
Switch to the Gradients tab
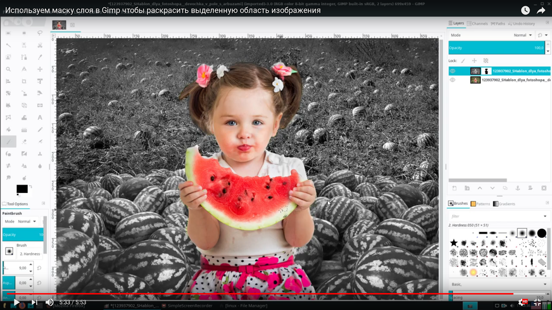504,204
